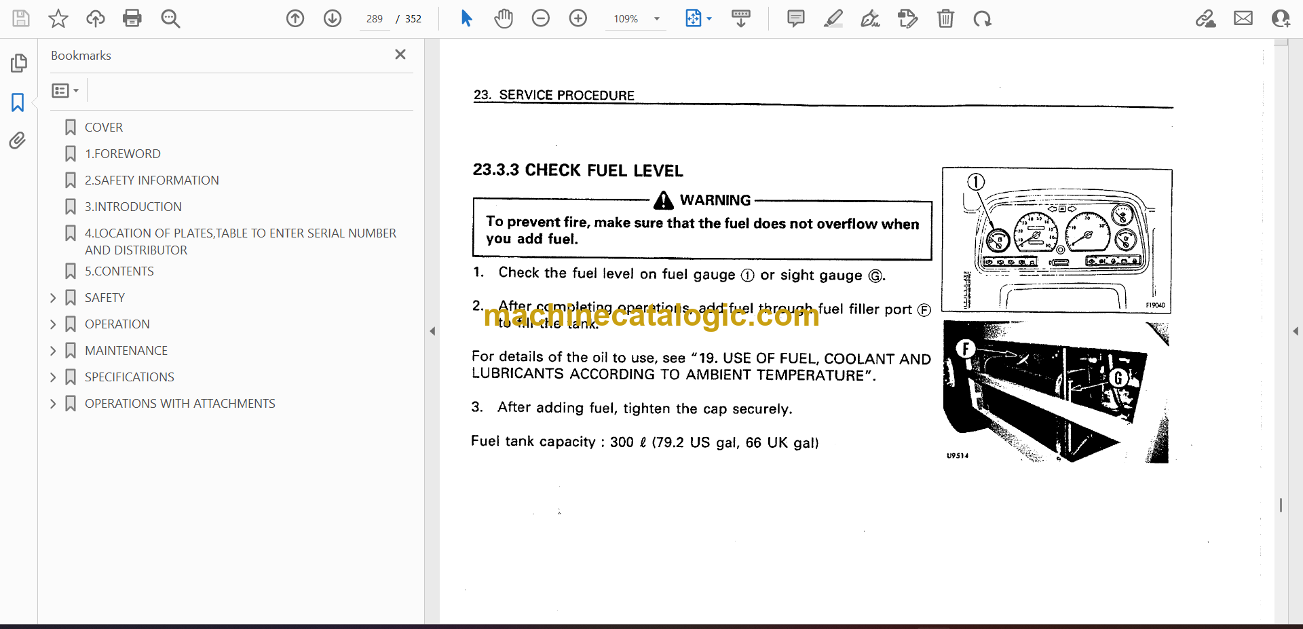
Task: Toggle the Bookmarks panel icon in sidebar
Action: pos(18,102)
